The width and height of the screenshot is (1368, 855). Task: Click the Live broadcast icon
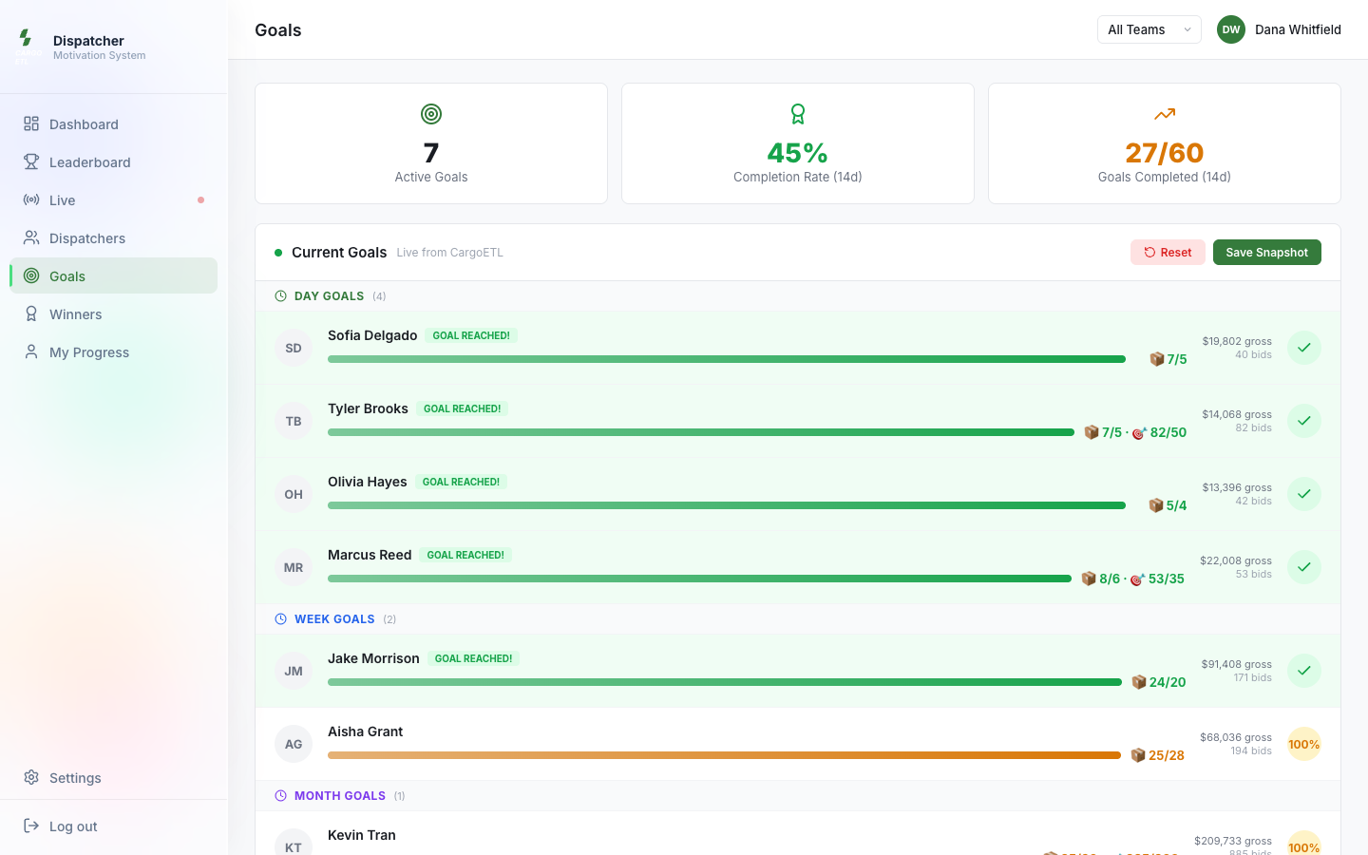[31, 199]
